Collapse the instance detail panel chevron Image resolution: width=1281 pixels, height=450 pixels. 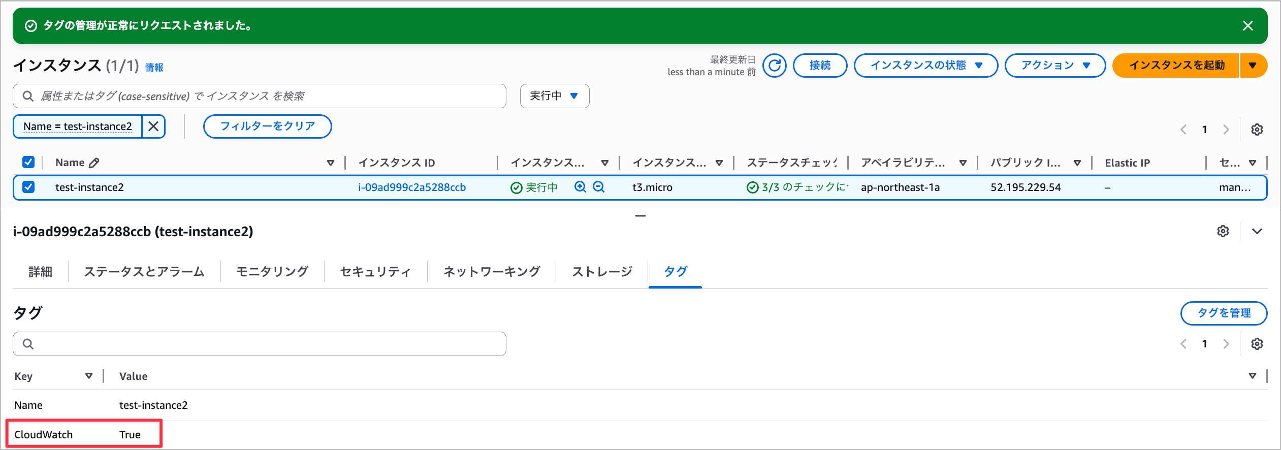(1257, 232)
